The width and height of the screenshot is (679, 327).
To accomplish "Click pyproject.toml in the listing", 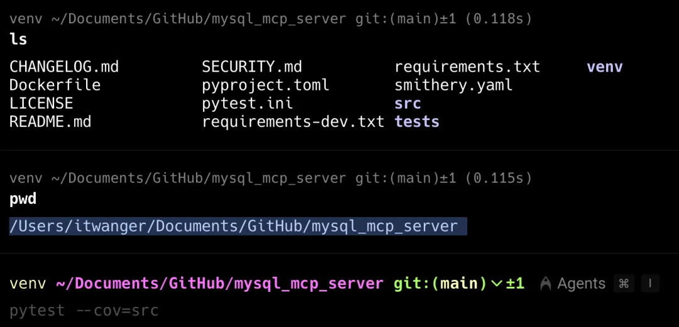I will click(x=265, y=86).
